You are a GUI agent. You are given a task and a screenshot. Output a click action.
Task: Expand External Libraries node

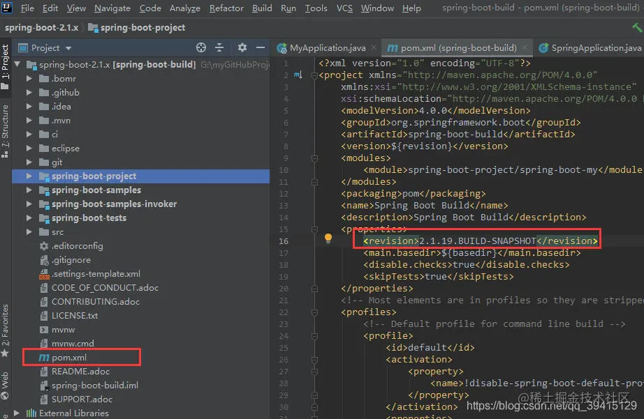coord(17,413)
